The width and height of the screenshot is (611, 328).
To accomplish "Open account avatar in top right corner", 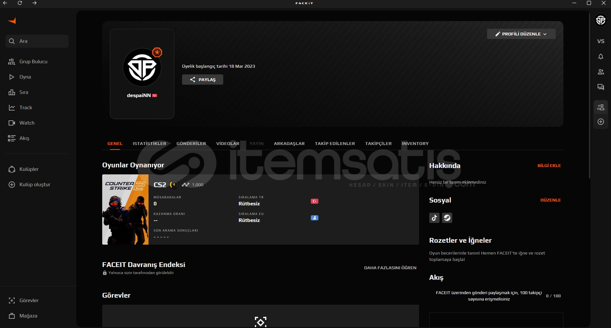I will coord(601,20).
